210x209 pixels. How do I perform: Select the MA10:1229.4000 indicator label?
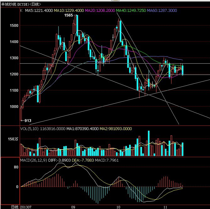point(69,10)
